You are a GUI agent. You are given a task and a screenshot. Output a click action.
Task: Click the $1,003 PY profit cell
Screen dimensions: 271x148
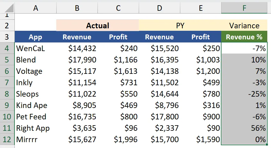pyautogui.click(x=201, y=60)
